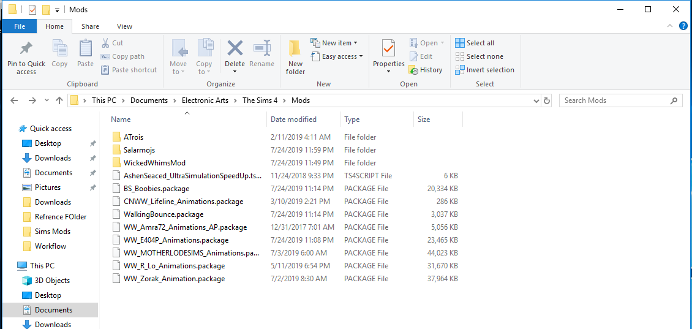The width and height of the screenshot is (692, 329).
Task: Refresh the Mods folder view
Action: [x=547, y=100]
